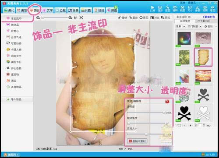Image resolution: width=219 pixels, height=158 pixels.
Task: Open the 美化 (Beautify) tab
Action: pos(9,11)
